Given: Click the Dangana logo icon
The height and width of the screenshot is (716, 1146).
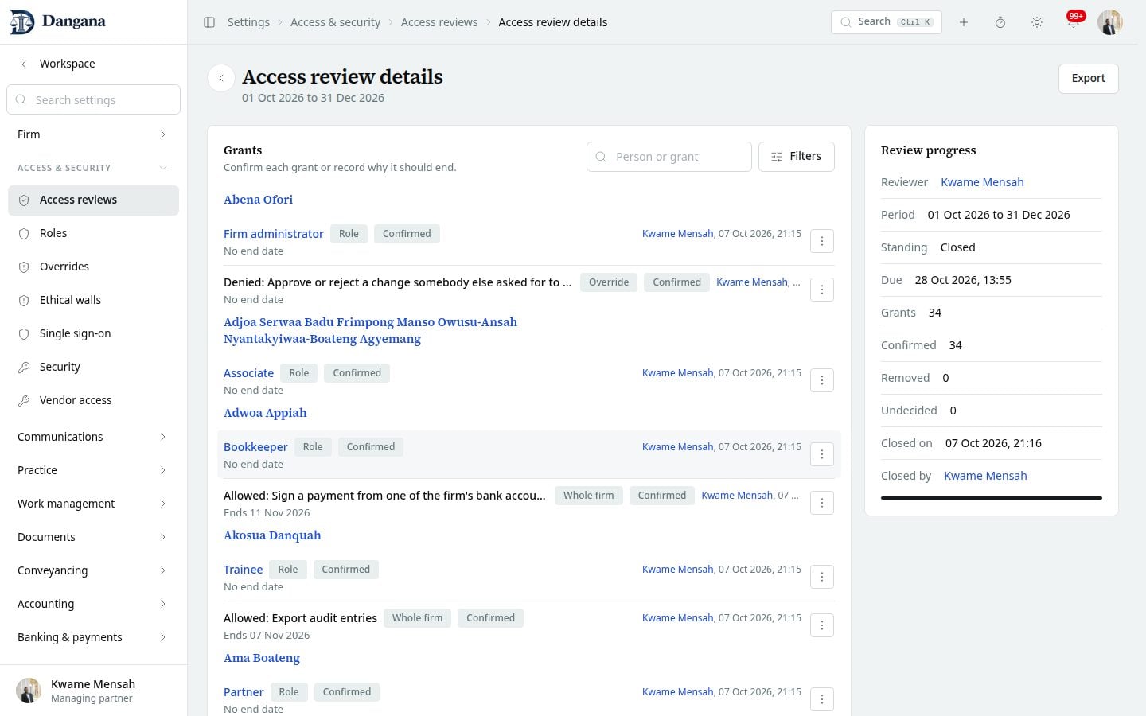Looking at the screenshot, I should click(22, 22).
